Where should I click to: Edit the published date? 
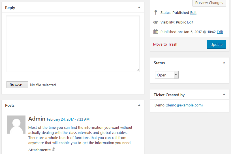tap(220, 32)
